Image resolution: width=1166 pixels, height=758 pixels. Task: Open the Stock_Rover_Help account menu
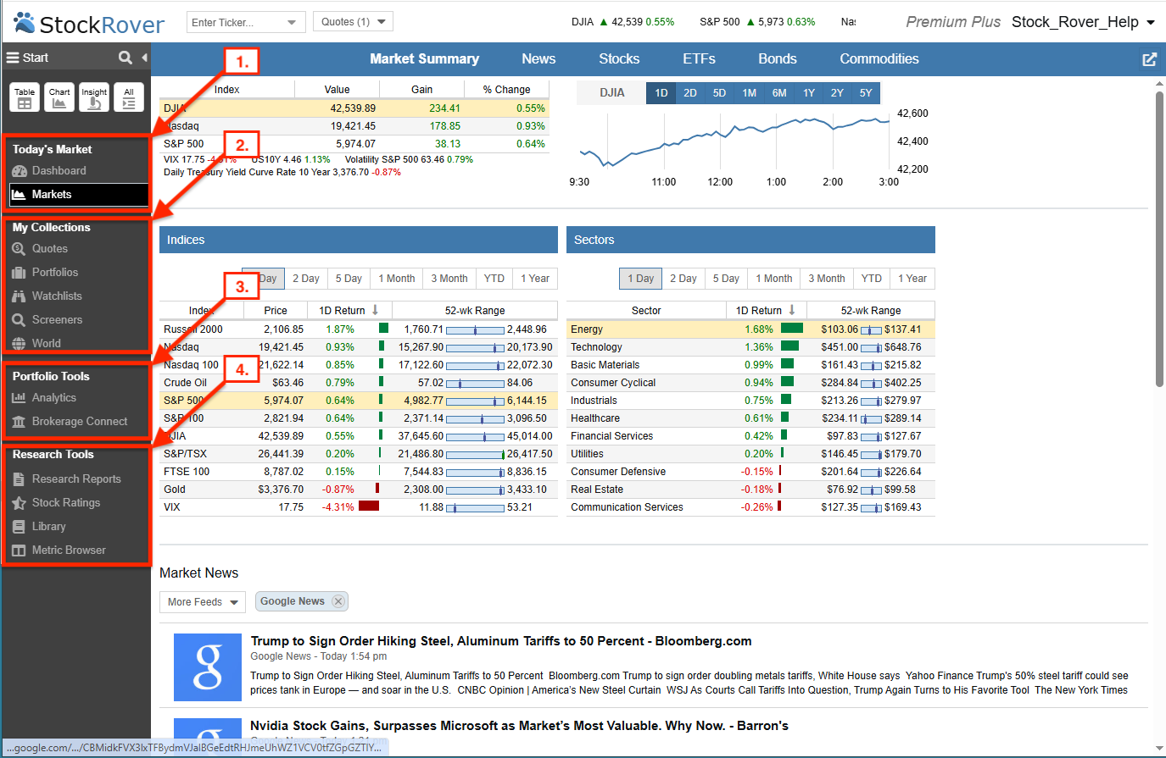pos(1083,22)
